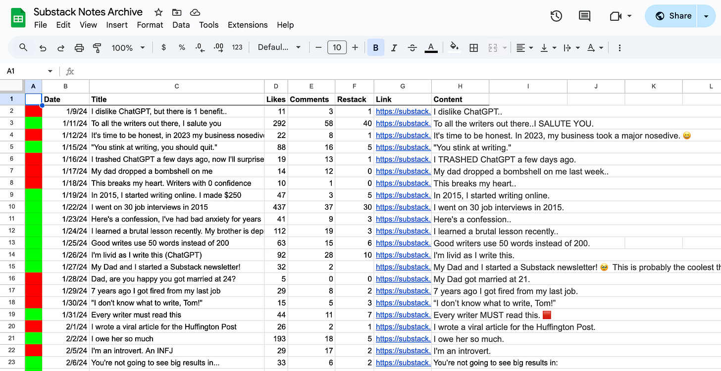Viewport: 721px width, 371px height.
Task: Expand the Share options arrow
Action: (x=706, y=16)
